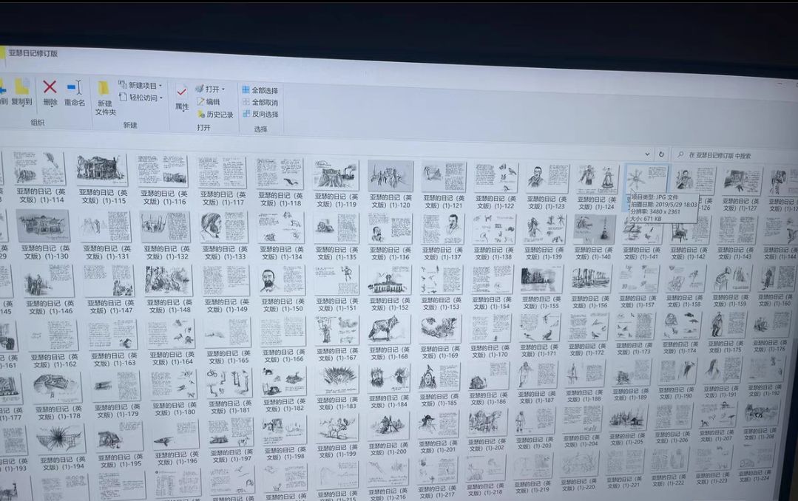Click the Rename (重命名) icon
798x501 pixels.
(x=75, y=88)
